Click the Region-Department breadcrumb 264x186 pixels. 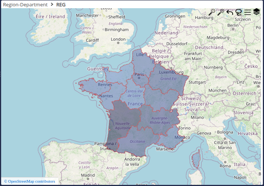click(25, 4)
